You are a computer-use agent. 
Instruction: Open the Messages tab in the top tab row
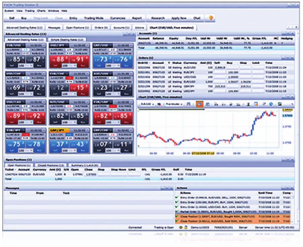pos(54,28)
